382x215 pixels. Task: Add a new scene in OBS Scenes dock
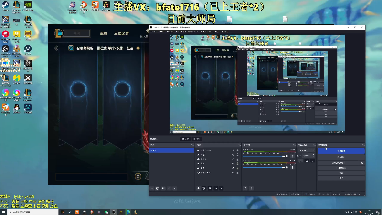152,188
